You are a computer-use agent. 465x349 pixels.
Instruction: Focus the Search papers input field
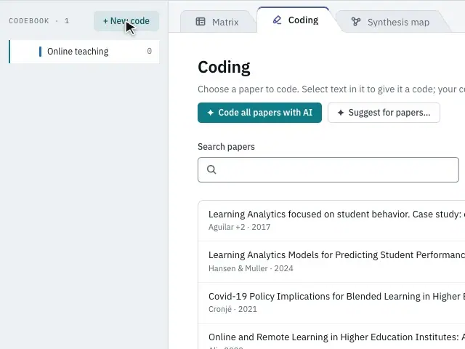(328, 169)
